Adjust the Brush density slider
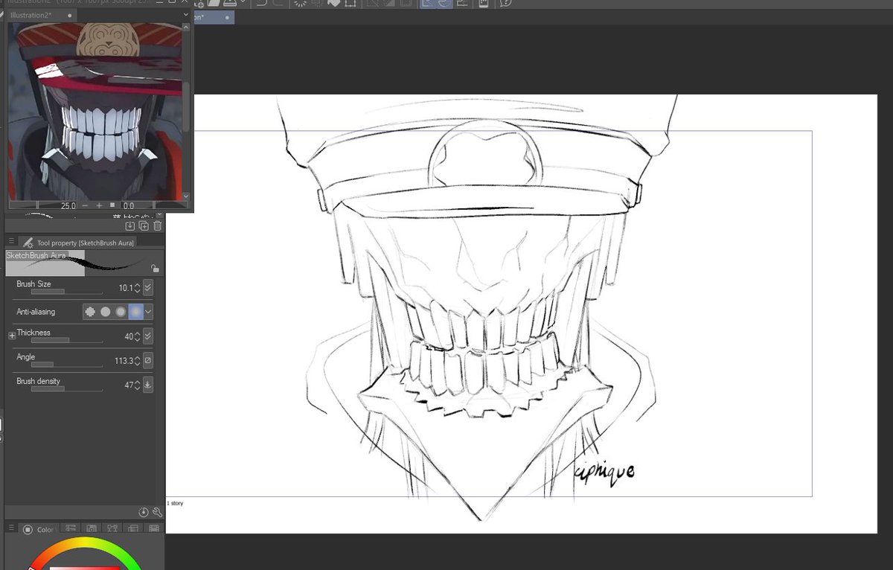The width and height of the screenshot is (893, 570). coord(66,388)
